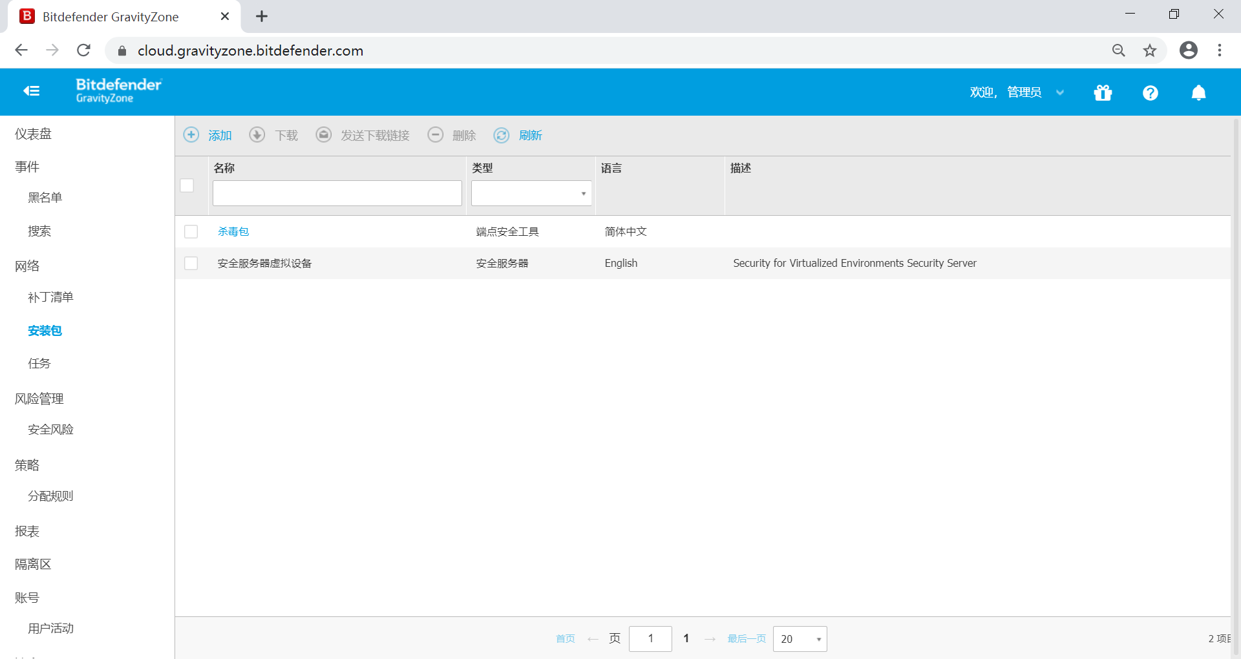Open the notifications bell icon
The width and height of the screenshot is (1241, 659).
[x=1198, y=93]
